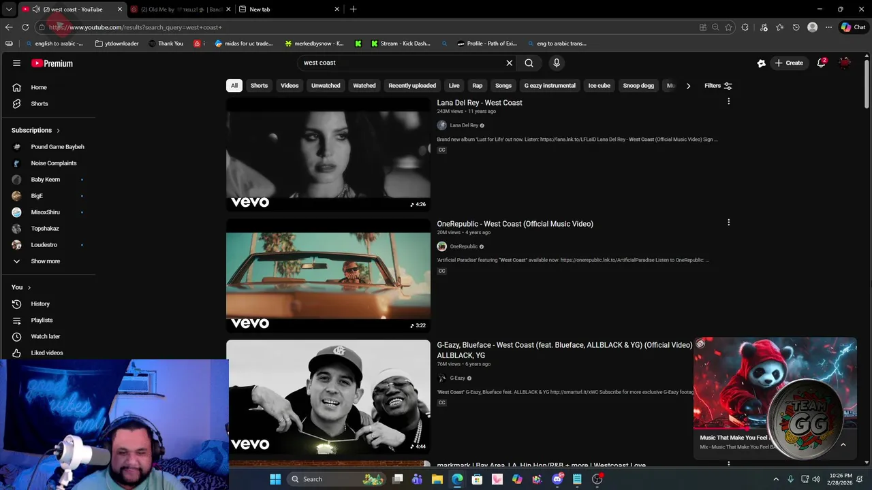Image resolution: width=872 pixels, height=490 pixels.
Task: Open the tab actions menu arrow
Action: click(x=9, y=10)
